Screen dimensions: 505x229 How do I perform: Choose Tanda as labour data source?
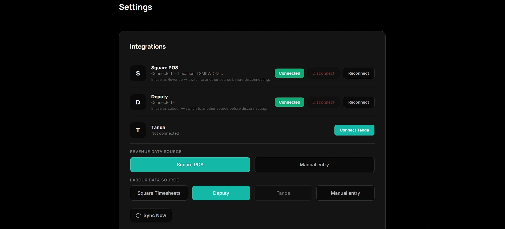coord(283,193)
